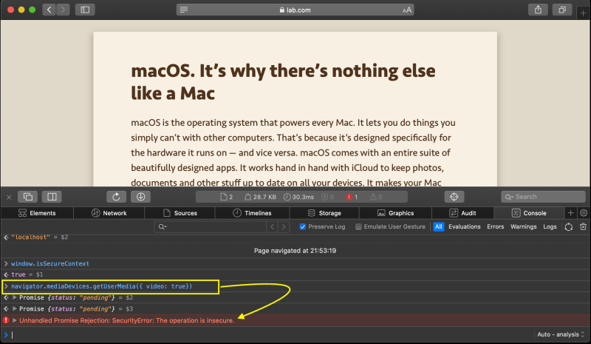Toggle the Preserve Log checkbox
591x344 pixels.
302,226
